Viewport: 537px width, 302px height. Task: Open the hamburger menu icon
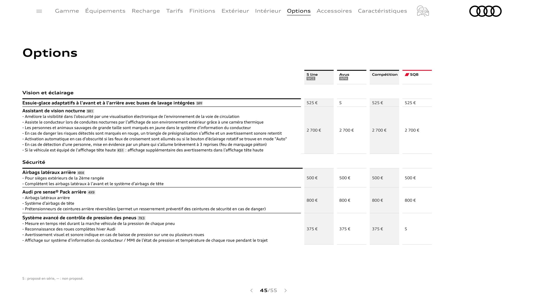click(x=39, y=11)
